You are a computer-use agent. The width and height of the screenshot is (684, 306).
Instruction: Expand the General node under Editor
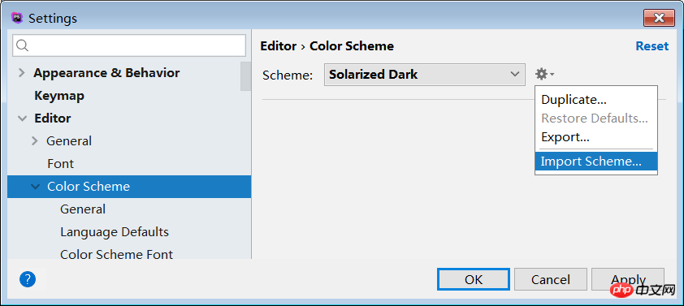(35, 140)
